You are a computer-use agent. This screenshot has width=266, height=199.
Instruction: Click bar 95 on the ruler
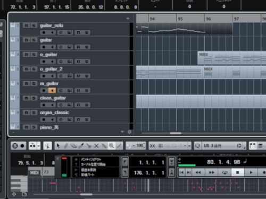[x=180, y=19]
